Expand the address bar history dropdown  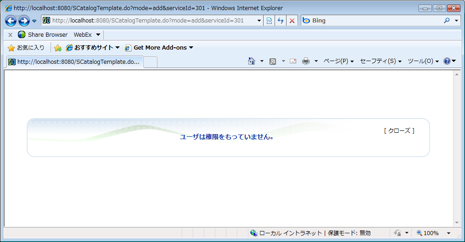pos(259,21)
